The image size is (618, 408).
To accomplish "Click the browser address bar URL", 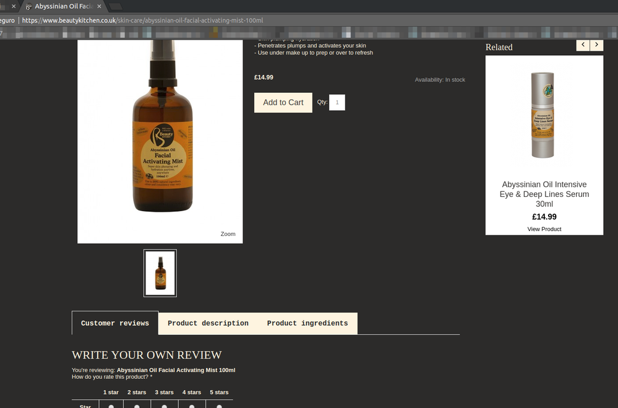I will coord(142,20).
